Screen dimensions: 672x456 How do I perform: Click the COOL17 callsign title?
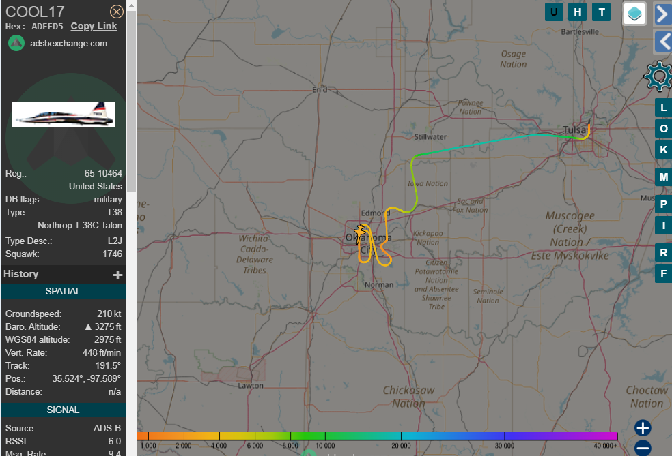tap(35, 12)
